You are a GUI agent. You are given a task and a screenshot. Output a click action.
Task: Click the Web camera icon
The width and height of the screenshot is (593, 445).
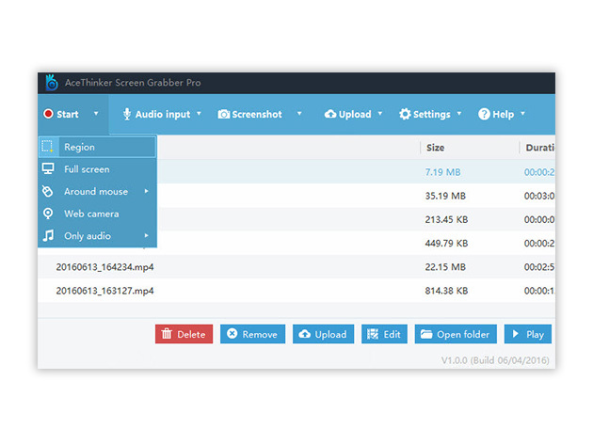[48, 214]
